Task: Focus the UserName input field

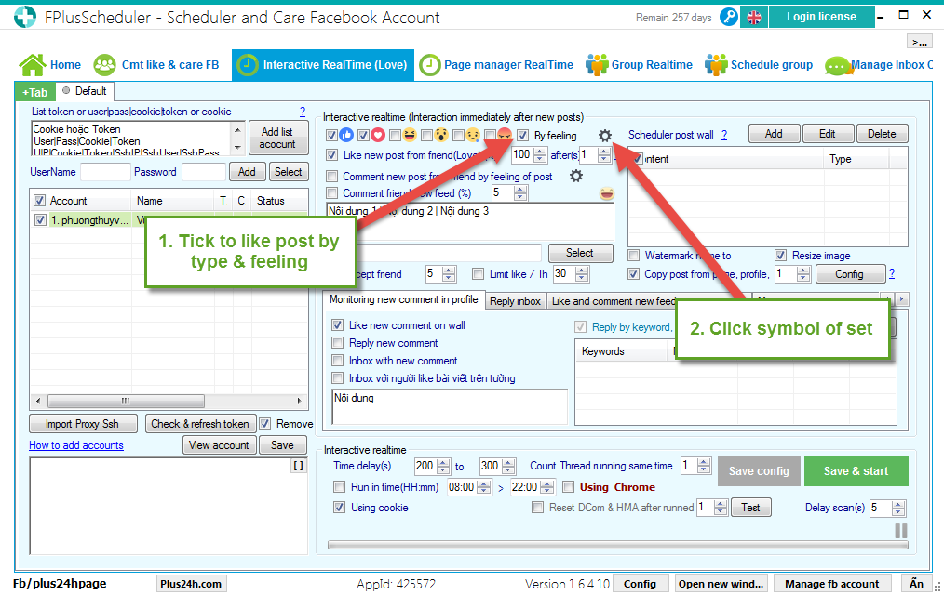Action: coord(105,172)
